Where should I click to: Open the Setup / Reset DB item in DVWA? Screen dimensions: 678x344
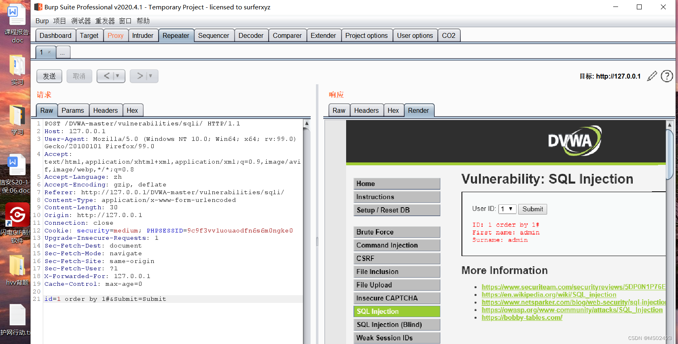(x=397, y=210)
